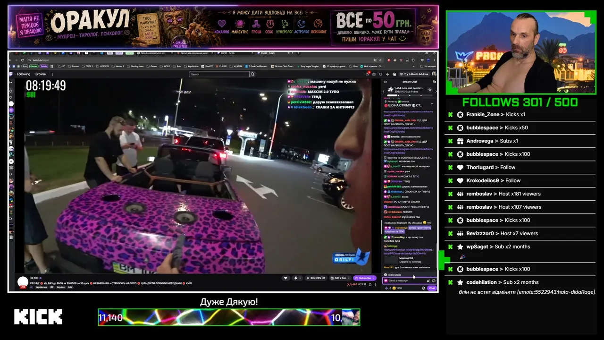Open chat settings gear icon

point(424,288)
